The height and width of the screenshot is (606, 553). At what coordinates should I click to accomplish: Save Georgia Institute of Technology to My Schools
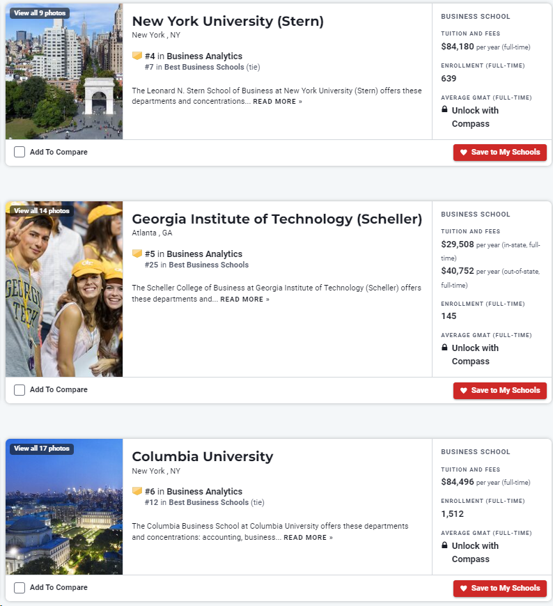pos(499,390)
